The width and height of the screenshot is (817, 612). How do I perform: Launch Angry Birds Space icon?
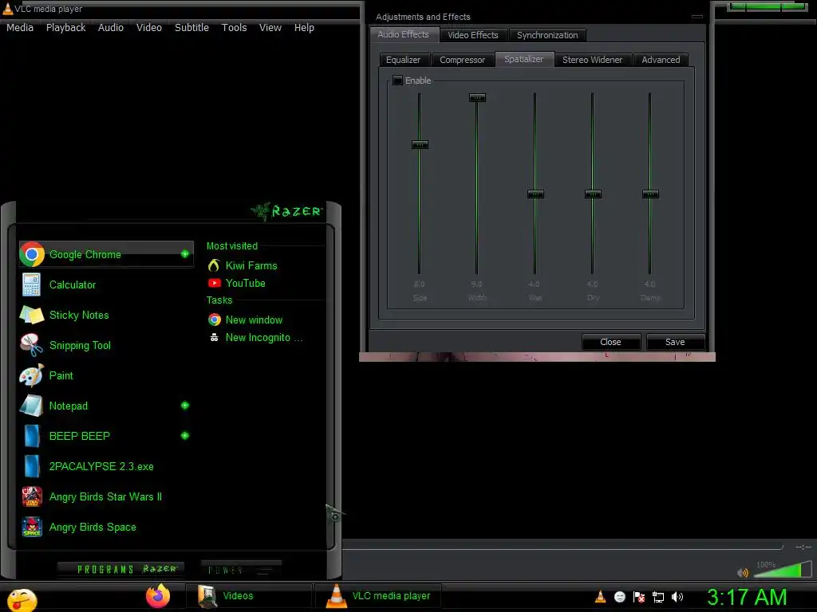(x=32, y=527)
